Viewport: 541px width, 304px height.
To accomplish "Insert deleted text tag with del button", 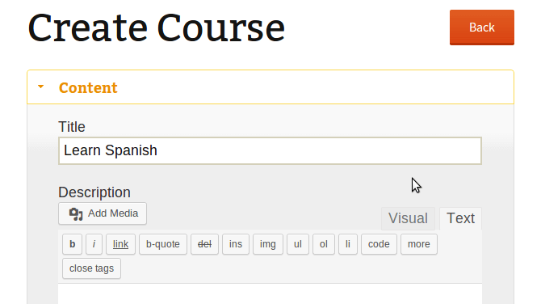I will click(x=204, y=244).
